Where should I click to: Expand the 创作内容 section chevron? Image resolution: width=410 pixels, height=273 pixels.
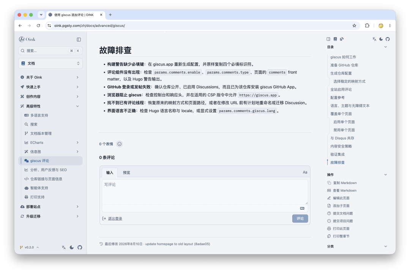tap(77, 97)
